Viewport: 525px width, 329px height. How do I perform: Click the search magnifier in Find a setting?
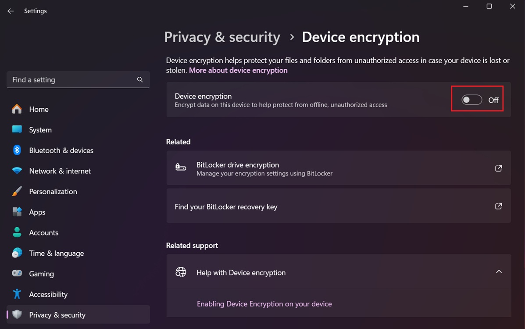pyautogui.click(x=139, y=79)
